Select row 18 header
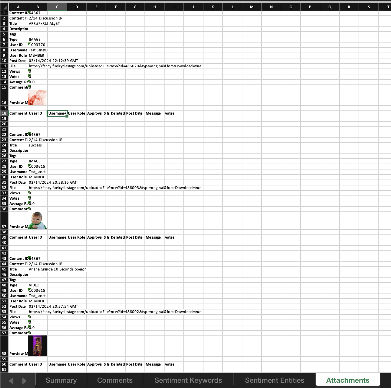The image size is (391, 388). point(4,113)
